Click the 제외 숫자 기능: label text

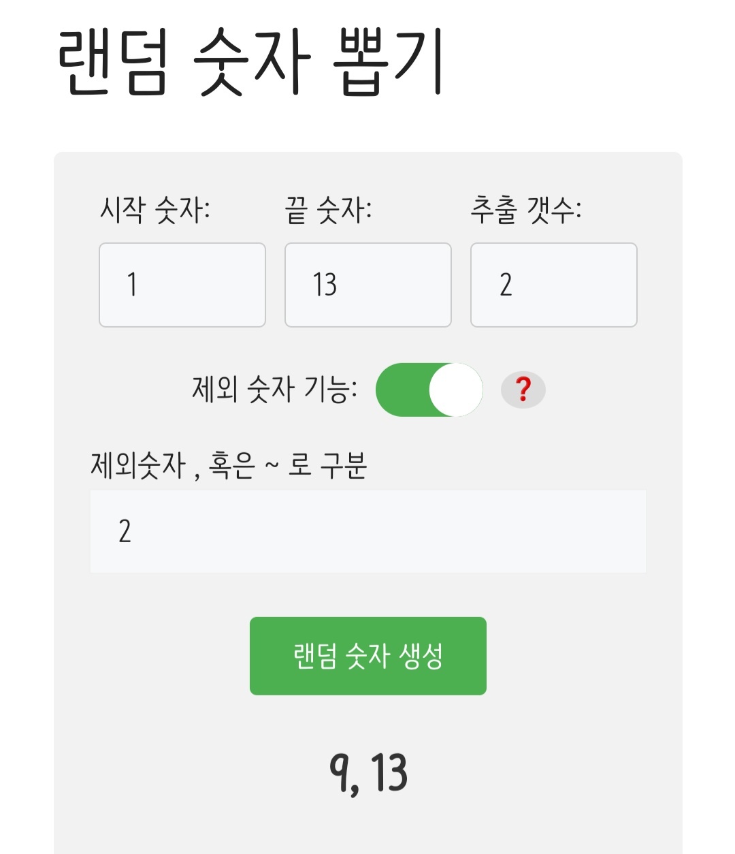pos(274,390)
